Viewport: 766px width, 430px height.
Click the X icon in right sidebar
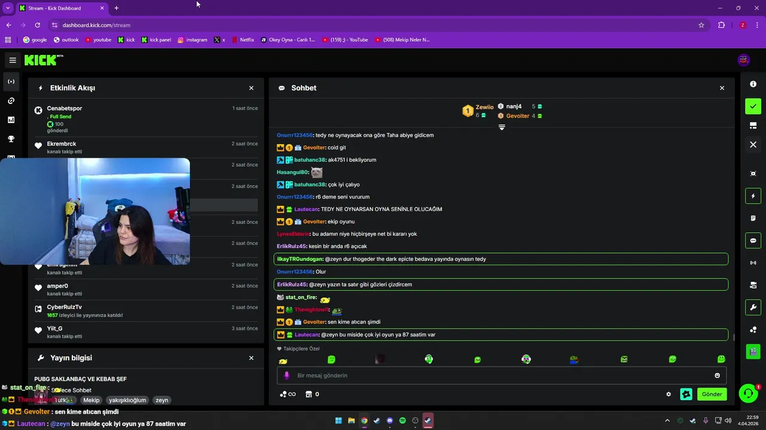coord(753,145)
